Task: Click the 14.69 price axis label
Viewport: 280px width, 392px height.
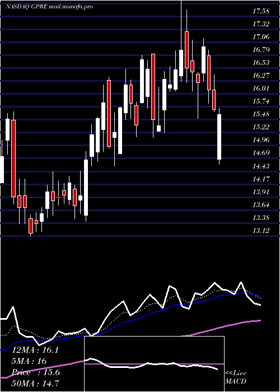Action: point(261,153)
